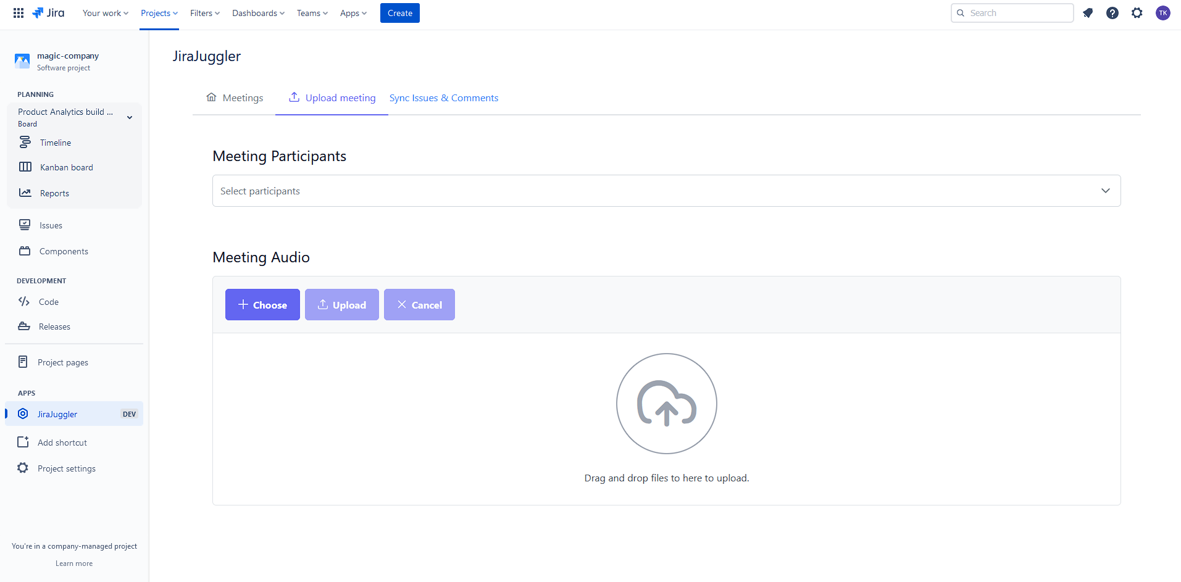Click the Kanban board icon
Viewport: 1181px width, 582px height.
(x=25, y=167)
